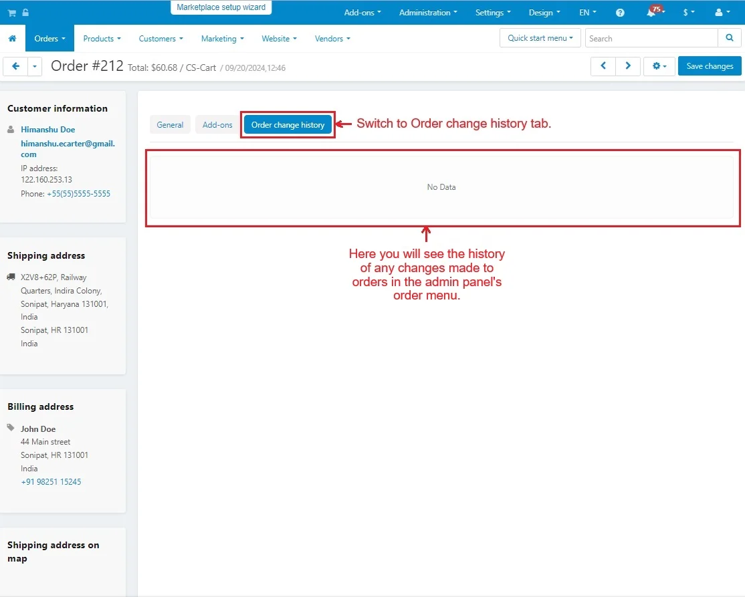Viewport: 745px width, 597px height.
Task: Click the himanshu.ecarter@gmail.com email link
Action: pyautogui.click(x=68, y=148)
